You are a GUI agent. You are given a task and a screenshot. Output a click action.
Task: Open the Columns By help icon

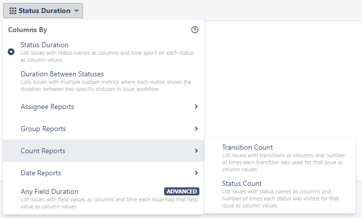(195, 30)
